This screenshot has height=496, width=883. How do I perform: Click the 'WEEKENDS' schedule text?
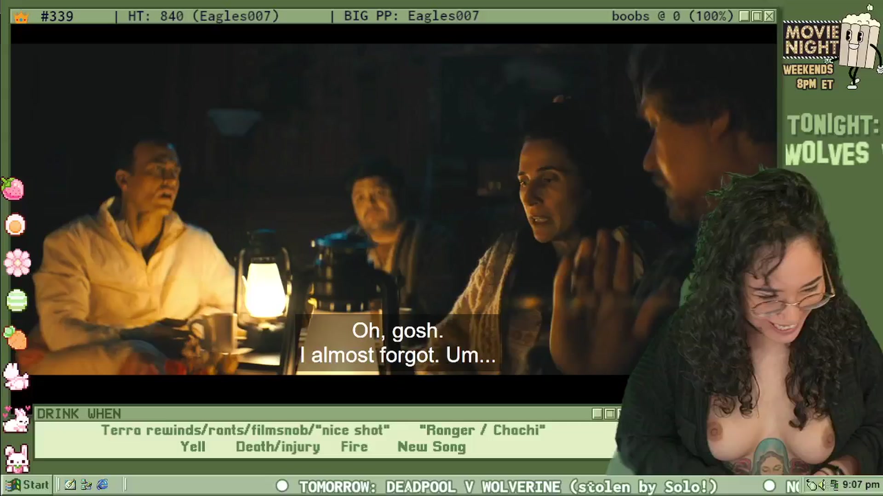[808, 70]
